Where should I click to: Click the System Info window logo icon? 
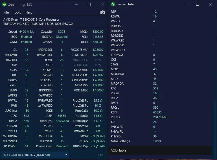(113, 4)
